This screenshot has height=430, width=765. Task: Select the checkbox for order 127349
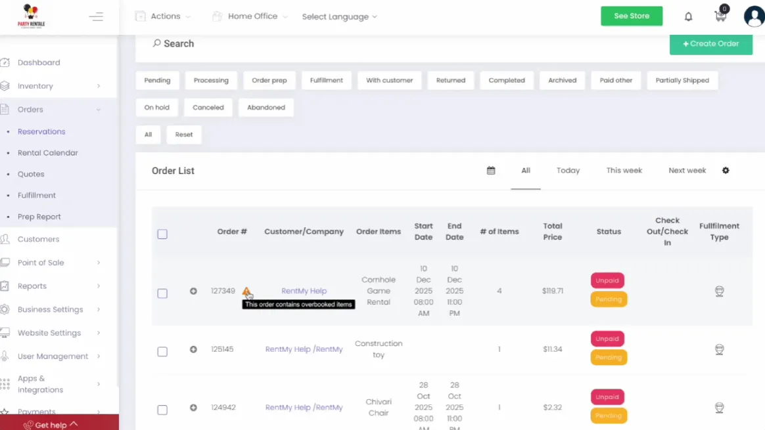coord(162,293)
